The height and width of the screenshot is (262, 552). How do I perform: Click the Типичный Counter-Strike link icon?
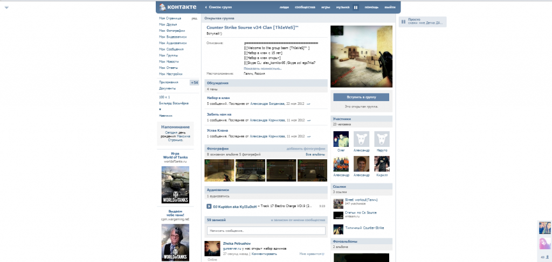[x=337, y=229]
